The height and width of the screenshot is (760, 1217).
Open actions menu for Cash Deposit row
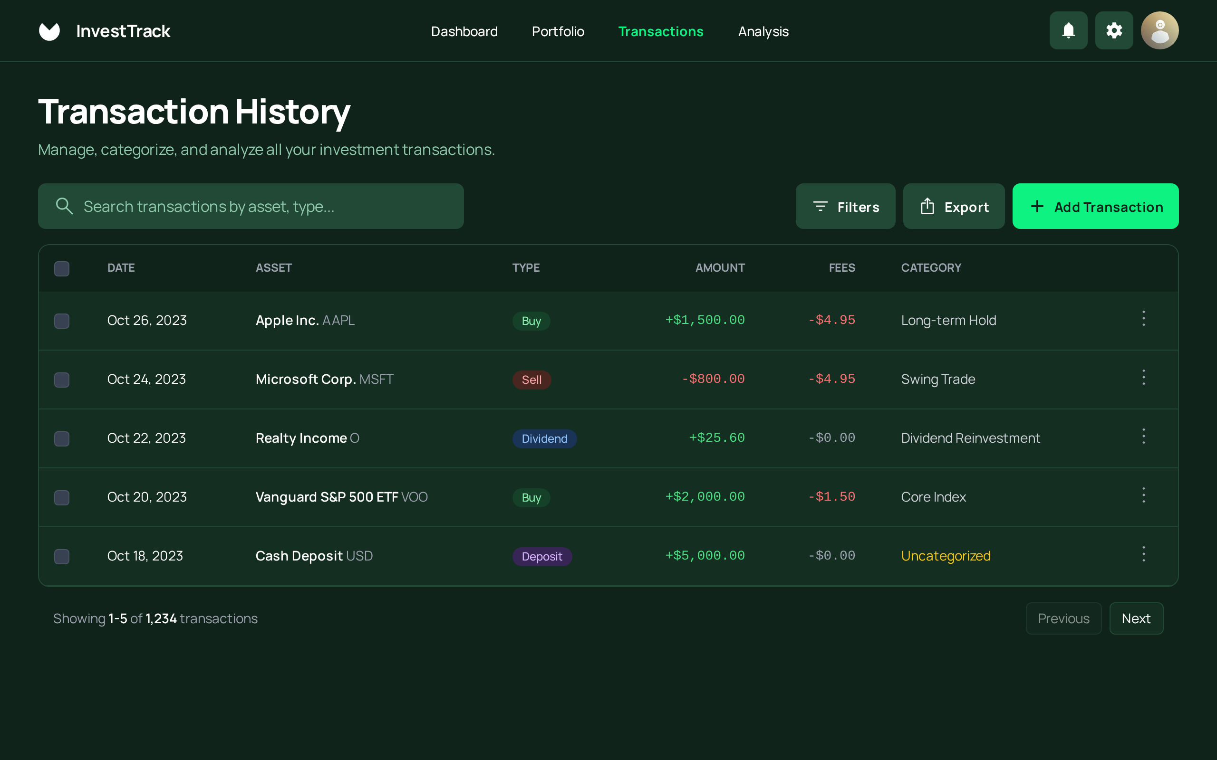pos(1144,554)
